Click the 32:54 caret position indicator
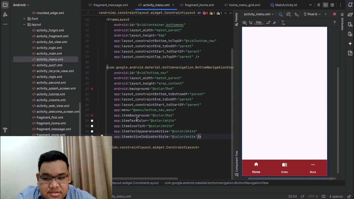 tap(292, 196)
